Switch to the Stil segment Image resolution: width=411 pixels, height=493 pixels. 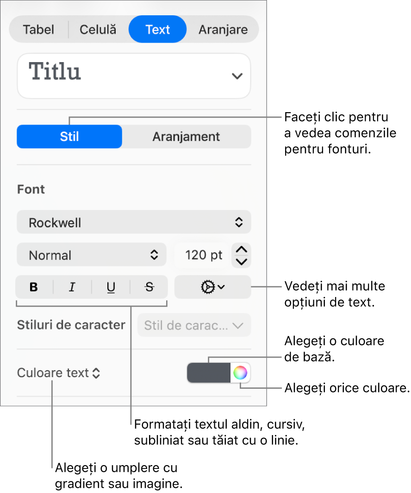69,137
